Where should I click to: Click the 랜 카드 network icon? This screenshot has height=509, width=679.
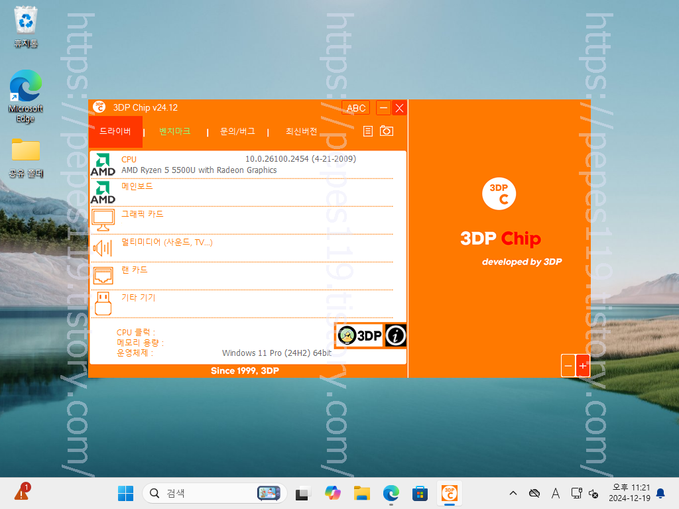click(103, 275)
